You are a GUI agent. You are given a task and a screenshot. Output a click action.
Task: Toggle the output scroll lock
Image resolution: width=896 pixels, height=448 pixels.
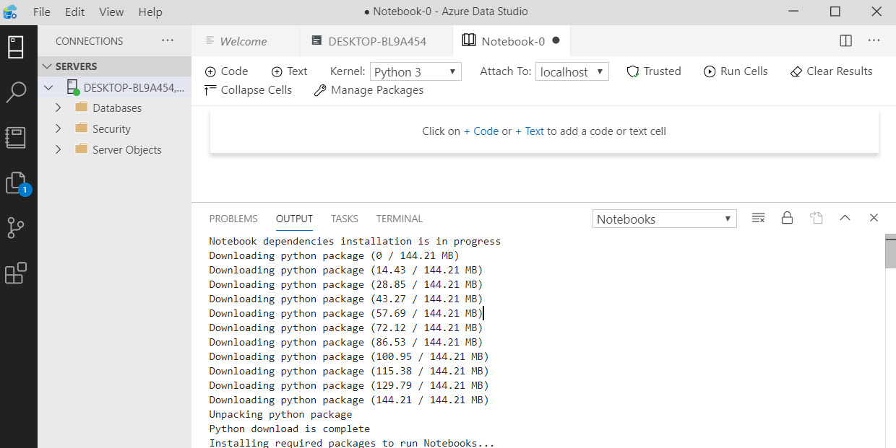coord(788,218)
